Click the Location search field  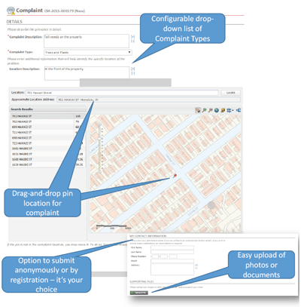pos(122,93)
